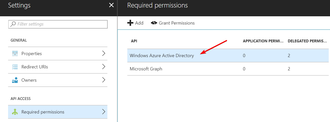This screenshot has width=330, height=122.
Task: Open the Owners settings item
Action: 58,80
